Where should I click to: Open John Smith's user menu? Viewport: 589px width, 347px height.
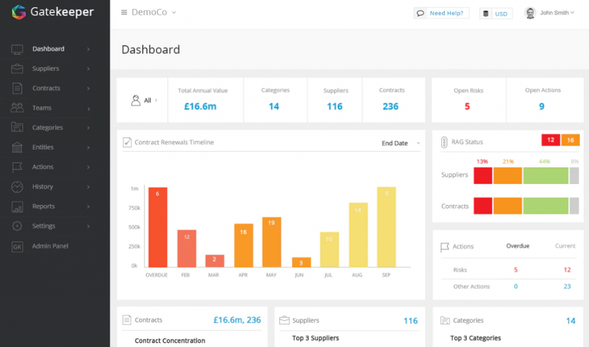click(549, 13)
